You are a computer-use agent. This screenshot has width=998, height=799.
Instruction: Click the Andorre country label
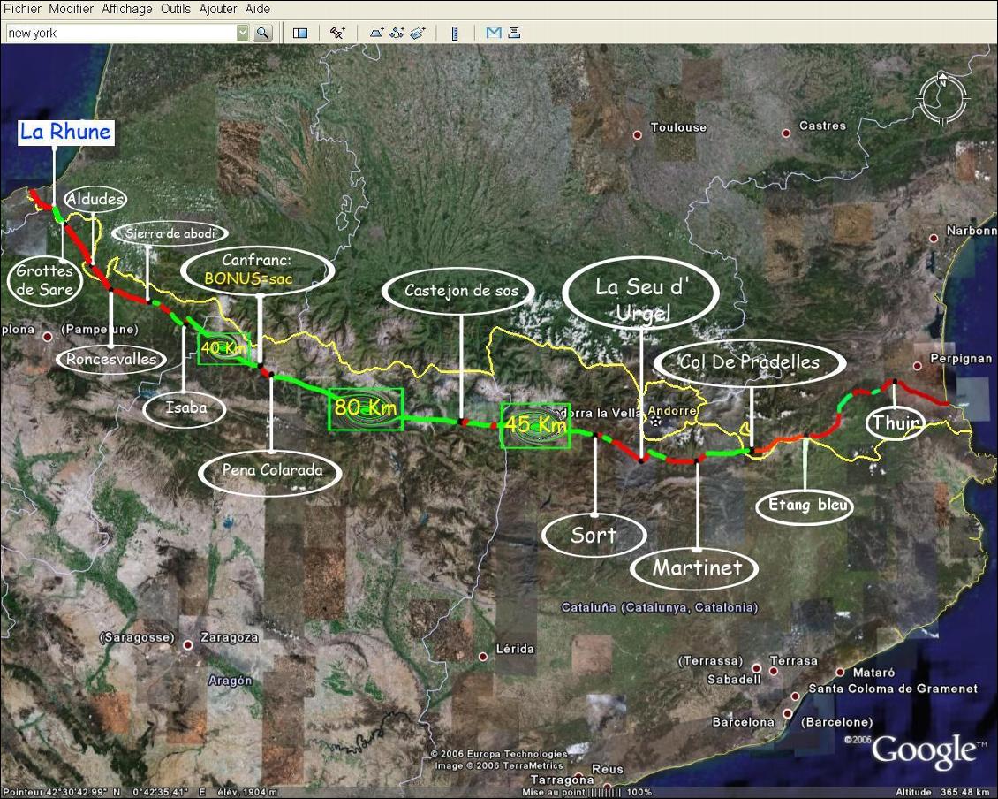[x=671, y=410]
